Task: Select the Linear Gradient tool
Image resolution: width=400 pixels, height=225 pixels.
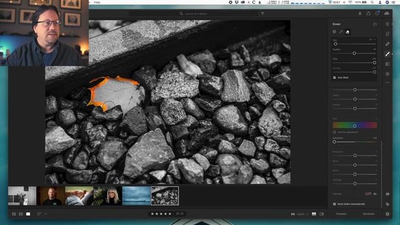Action: [x=387, y=64]
